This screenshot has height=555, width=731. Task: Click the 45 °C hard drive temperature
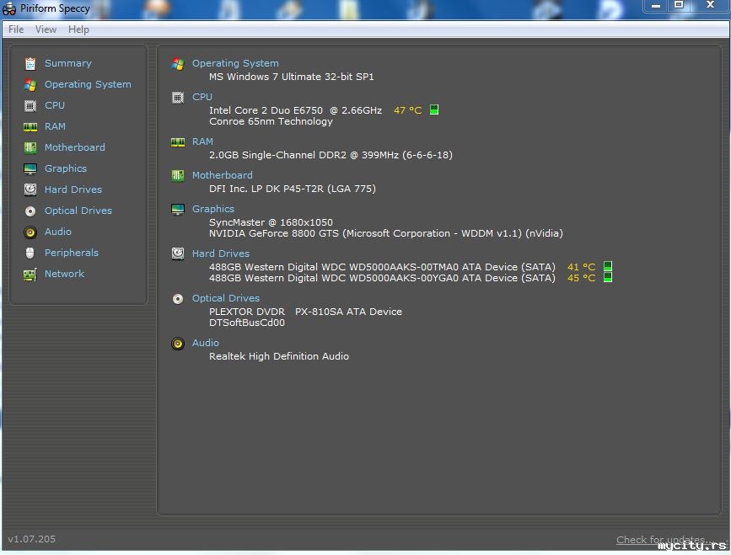point(582,278)
